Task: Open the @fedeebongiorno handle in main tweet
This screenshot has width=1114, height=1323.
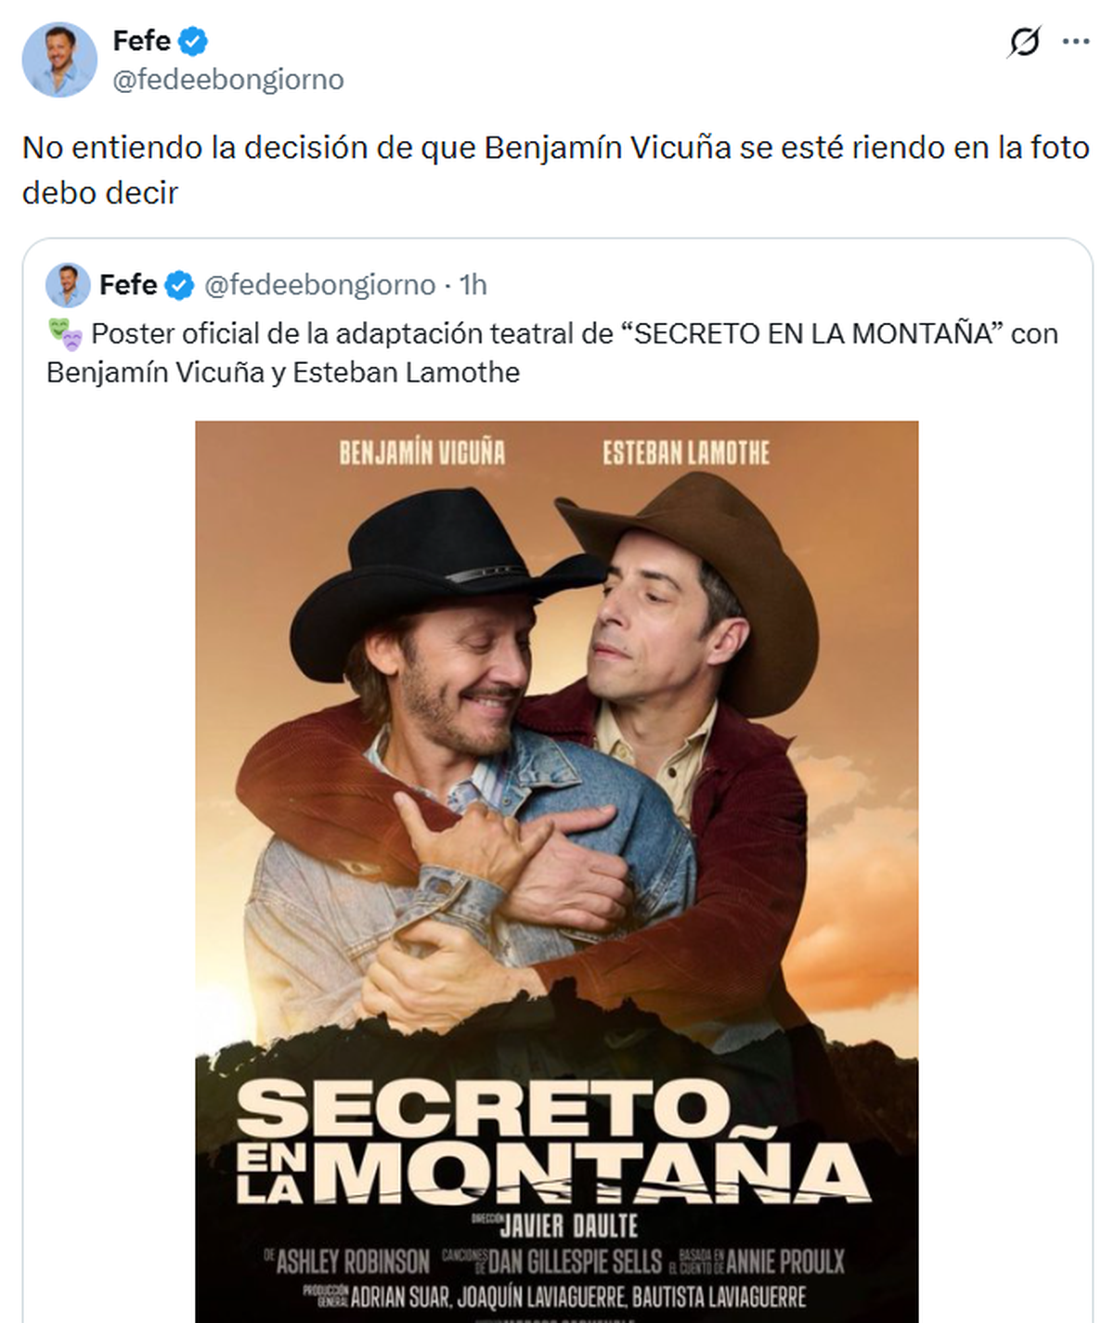Action: [x=228, y=80]
